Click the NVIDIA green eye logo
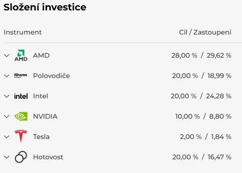 click(21, 116)
